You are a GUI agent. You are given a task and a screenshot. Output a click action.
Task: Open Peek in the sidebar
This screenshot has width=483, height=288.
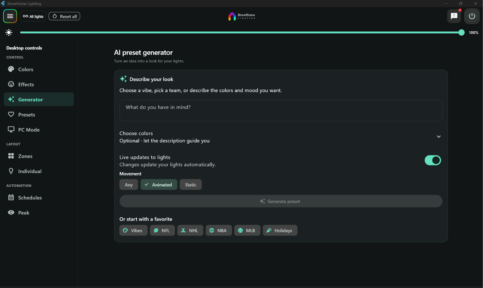[x=39, y=212]
